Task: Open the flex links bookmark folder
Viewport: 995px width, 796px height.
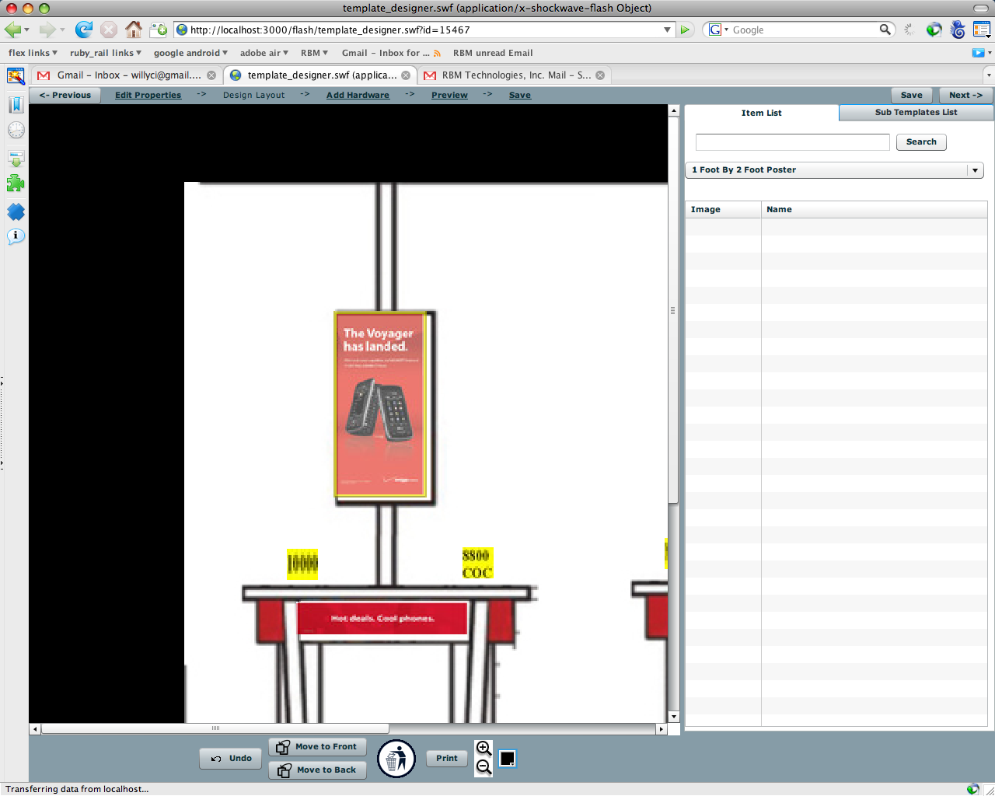Action: tap(33, 53)
